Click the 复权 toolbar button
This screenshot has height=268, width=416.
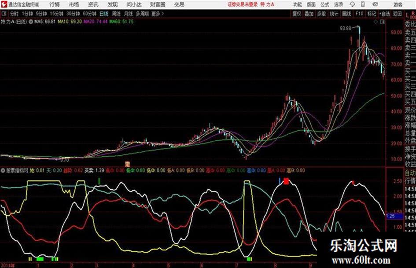(x=297, y=14)
